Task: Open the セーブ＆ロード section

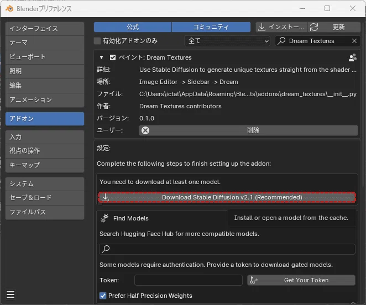Action: coord(45,198)
